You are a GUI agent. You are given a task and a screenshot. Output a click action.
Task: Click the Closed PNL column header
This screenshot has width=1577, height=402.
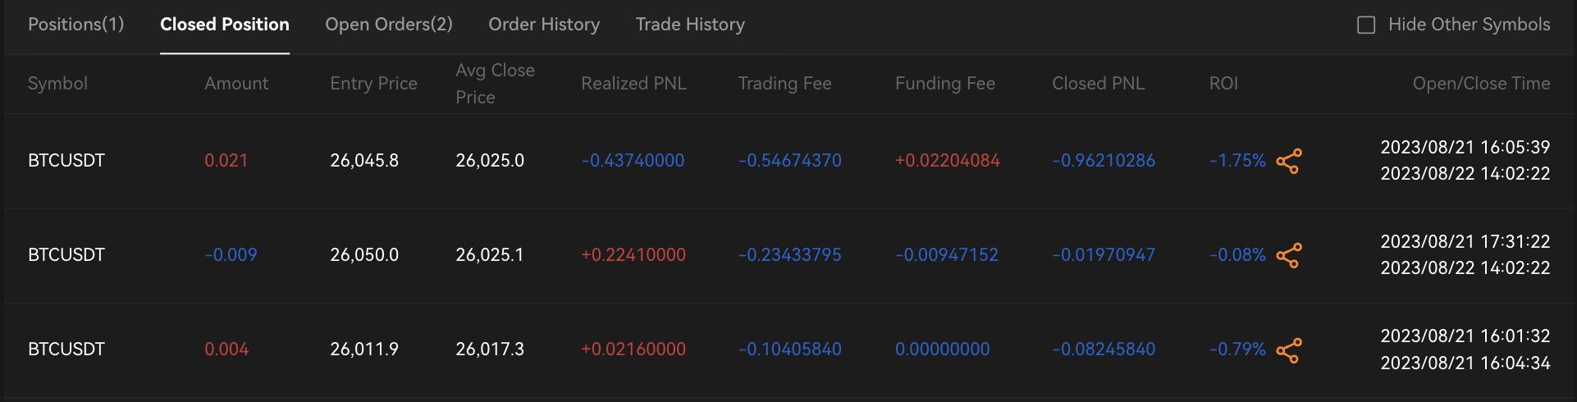tap(1098, 84)
